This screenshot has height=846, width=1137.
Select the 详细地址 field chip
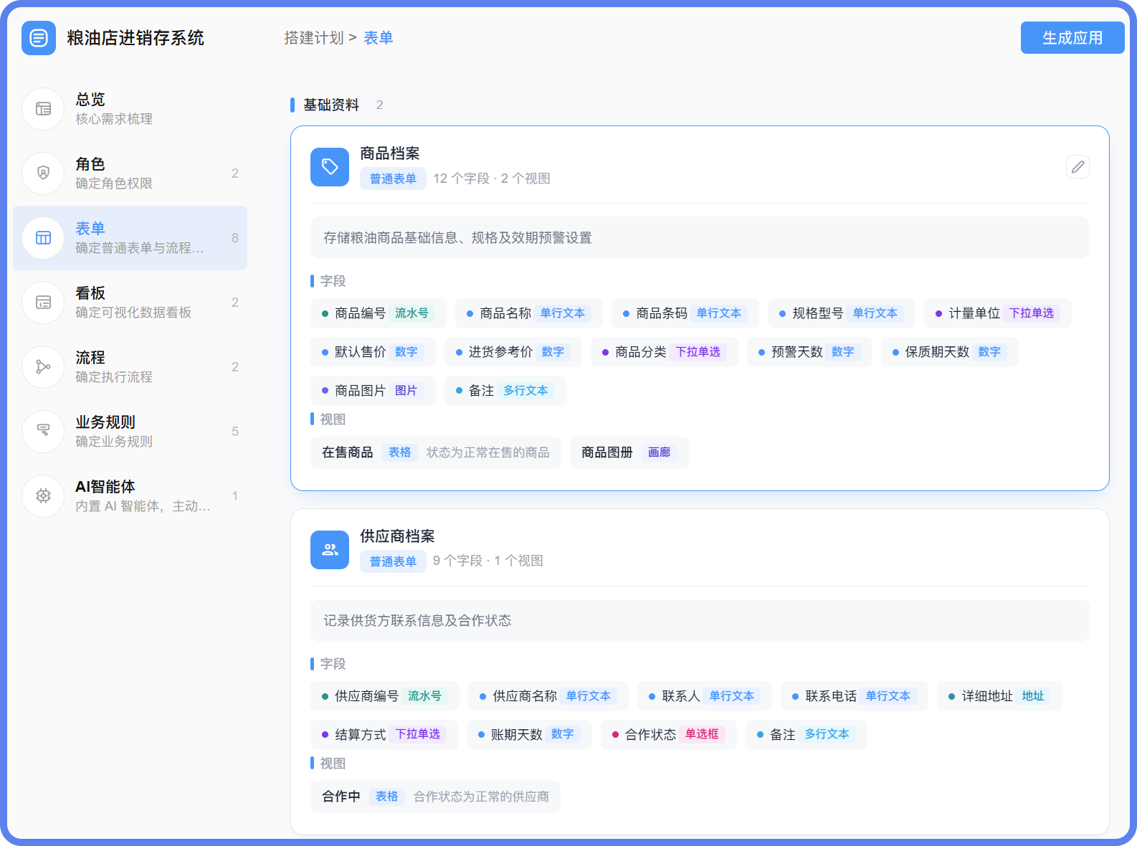999,696
